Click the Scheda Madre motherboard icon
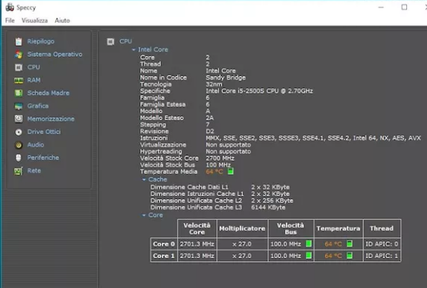The width and height of the screenshot is (427, 288). pyautogui.click(x=18, y=93)
